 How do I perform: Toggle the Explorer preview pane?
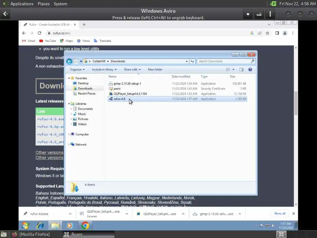(x=241, y=70)
